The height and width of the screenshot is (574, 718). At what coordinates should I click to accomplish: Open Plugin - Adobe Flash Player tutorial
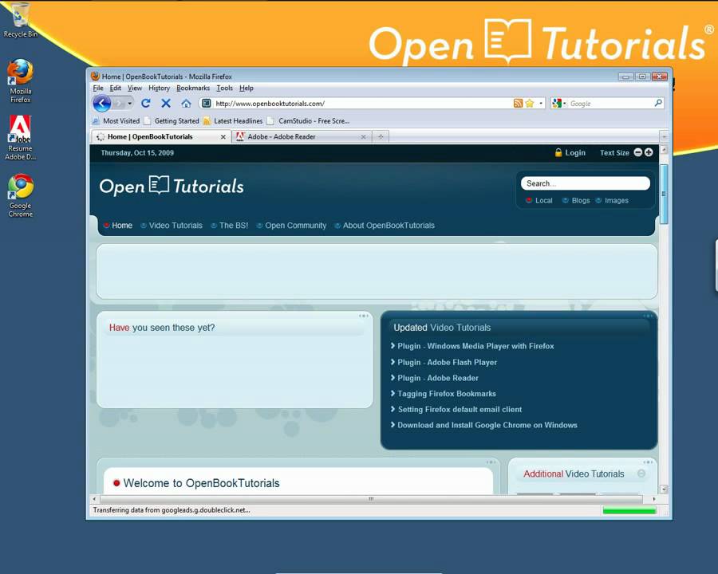click(x=447, y=362)
